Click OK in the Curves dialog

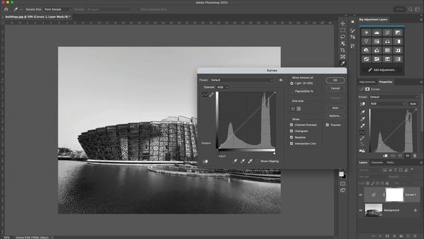(335, 80)
